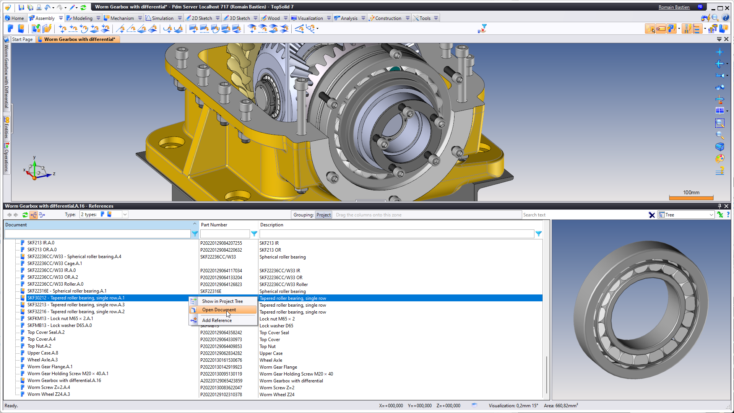Toggle the highlighted tree display mode button
This screenshot has height=413, width=734.
pos(34,215)
